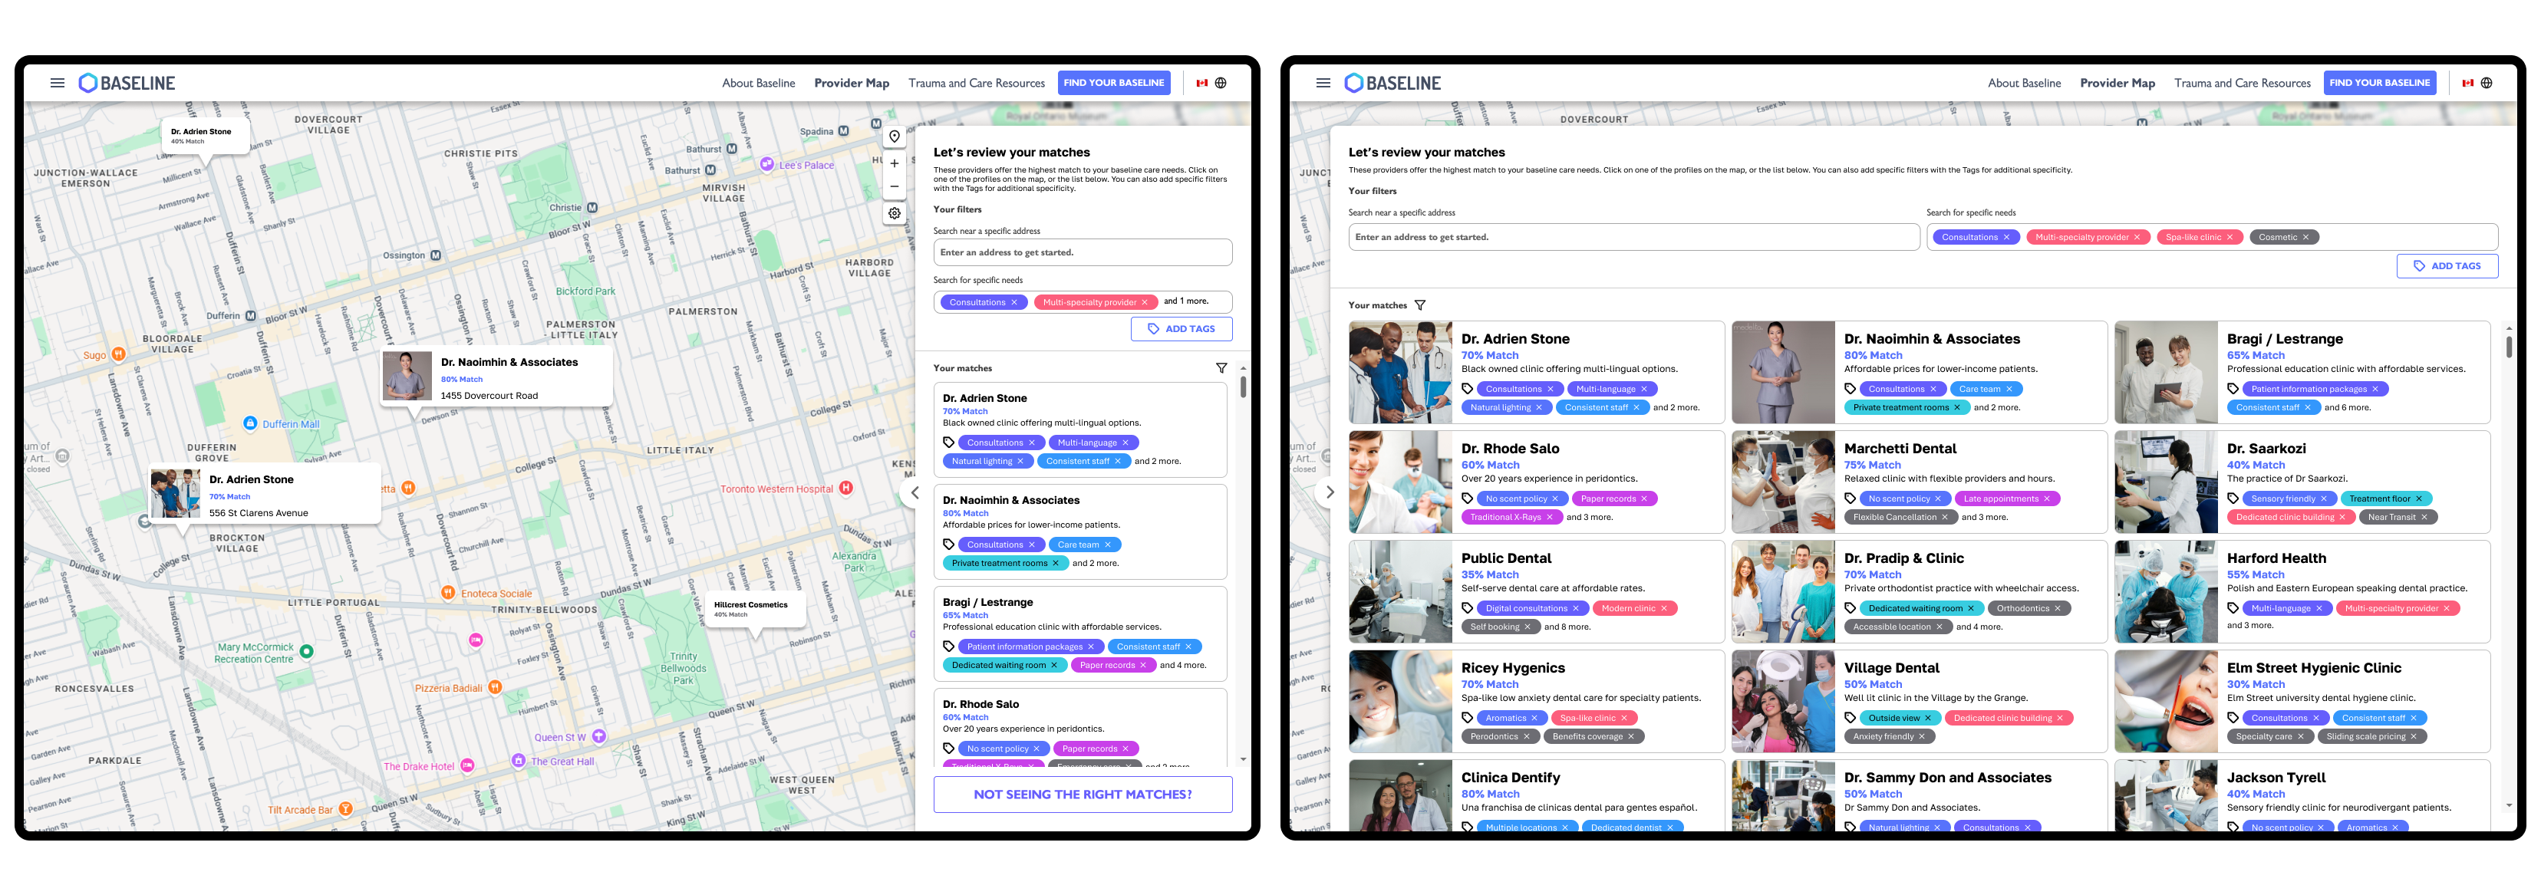Image resolution: width=2541 pixels, height=895 pixels.
Task: Expand 'and 1 more.' in left filters
Action: pos(1185,301)
